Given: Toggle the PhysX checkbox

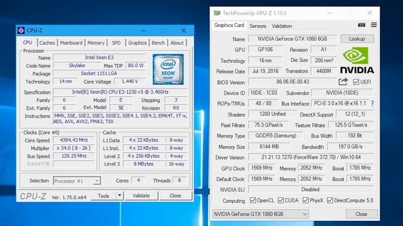Looking at the screenshot, I should 305,200.
